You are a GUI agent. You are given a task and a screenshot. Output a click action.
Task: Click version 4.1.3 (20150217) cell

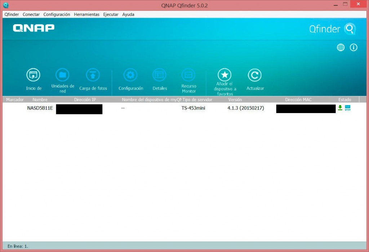click(246, 108)
